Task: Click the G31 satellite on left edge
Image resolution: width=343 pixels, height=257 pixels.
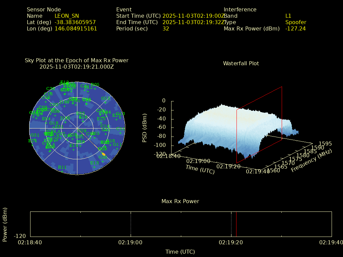Action: click(35, 135)
